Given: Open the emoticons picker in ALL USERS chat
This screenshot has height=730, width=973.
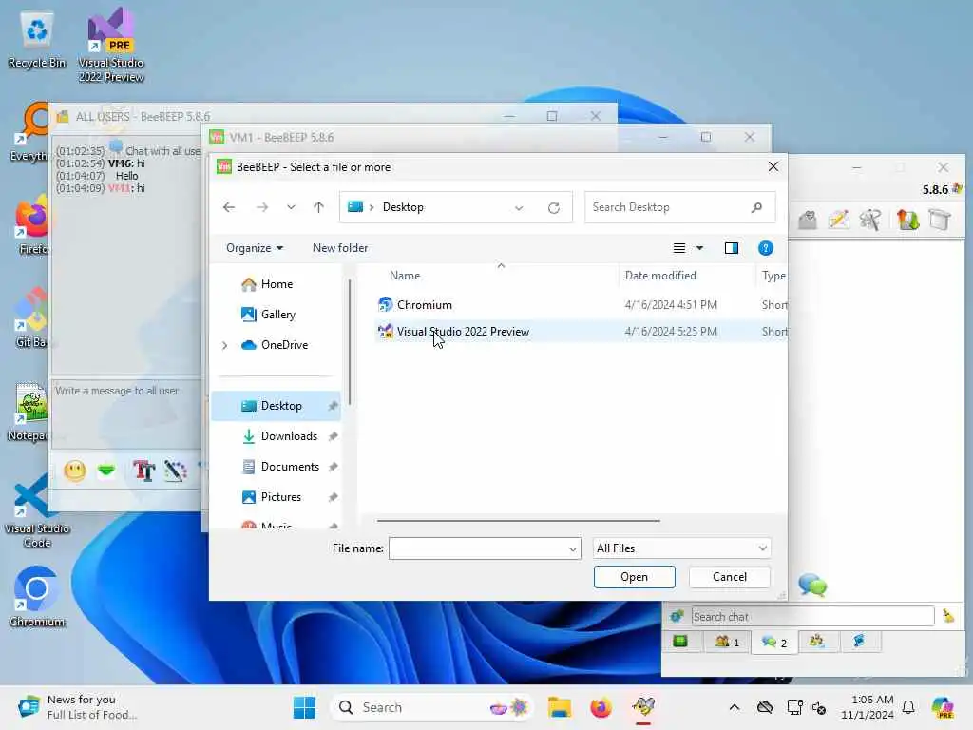Looking at the screenshot, I should (x=74, y=471).
